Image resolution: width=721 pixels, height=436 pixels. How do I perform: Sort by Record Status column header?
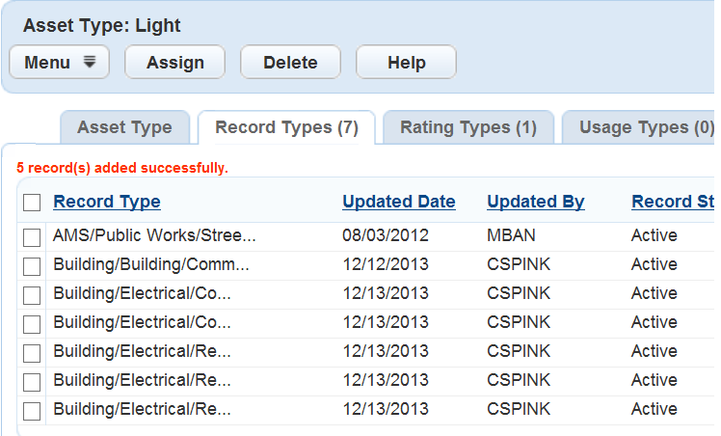click(x=673, y=202)
